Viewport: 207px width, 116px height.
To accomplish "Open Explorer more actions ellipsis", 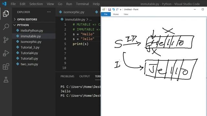I will tap(49, 12).
